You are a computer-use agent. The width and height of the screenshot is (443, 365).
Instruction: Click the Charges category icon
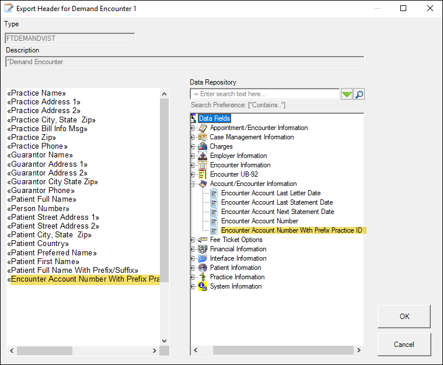[203, 146]
